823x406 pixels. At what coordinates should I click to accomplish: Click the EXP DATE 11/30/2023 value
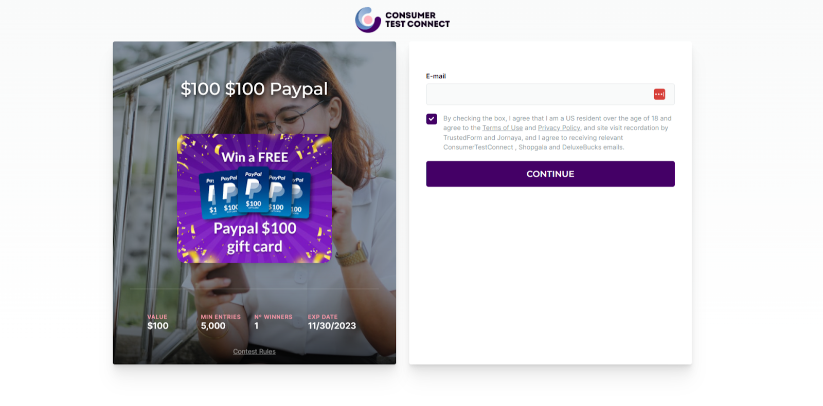(332, 325)
